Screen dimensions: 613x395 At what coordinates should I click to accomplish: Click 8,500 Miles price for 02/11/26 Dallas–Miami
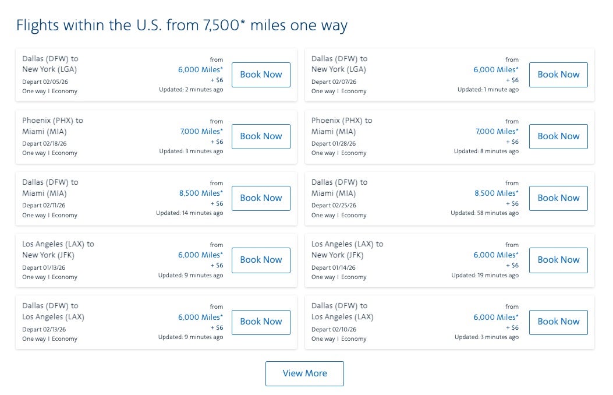(x=201, y=193)
